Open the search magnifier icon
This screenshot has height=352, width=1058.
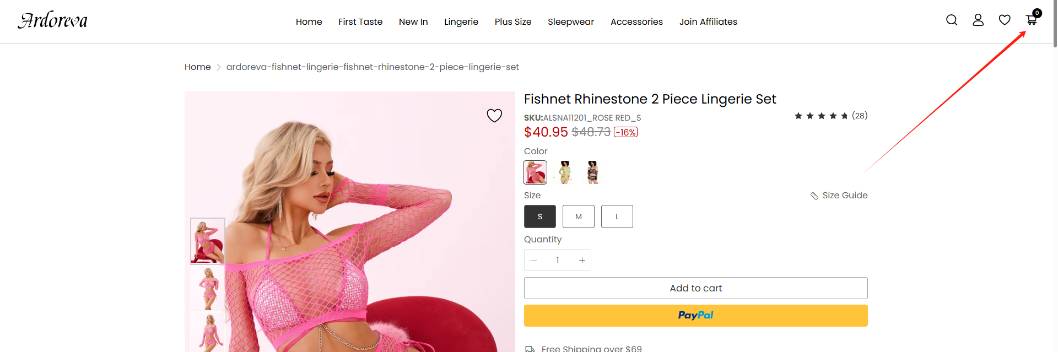952,20
